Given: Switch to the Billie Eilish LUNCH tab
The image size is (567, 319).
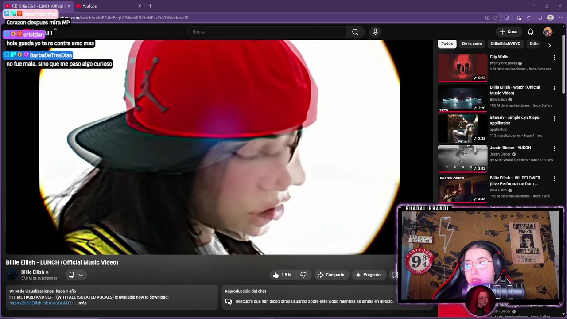Looking at the screenshot, I should click(x=38, y=6).
